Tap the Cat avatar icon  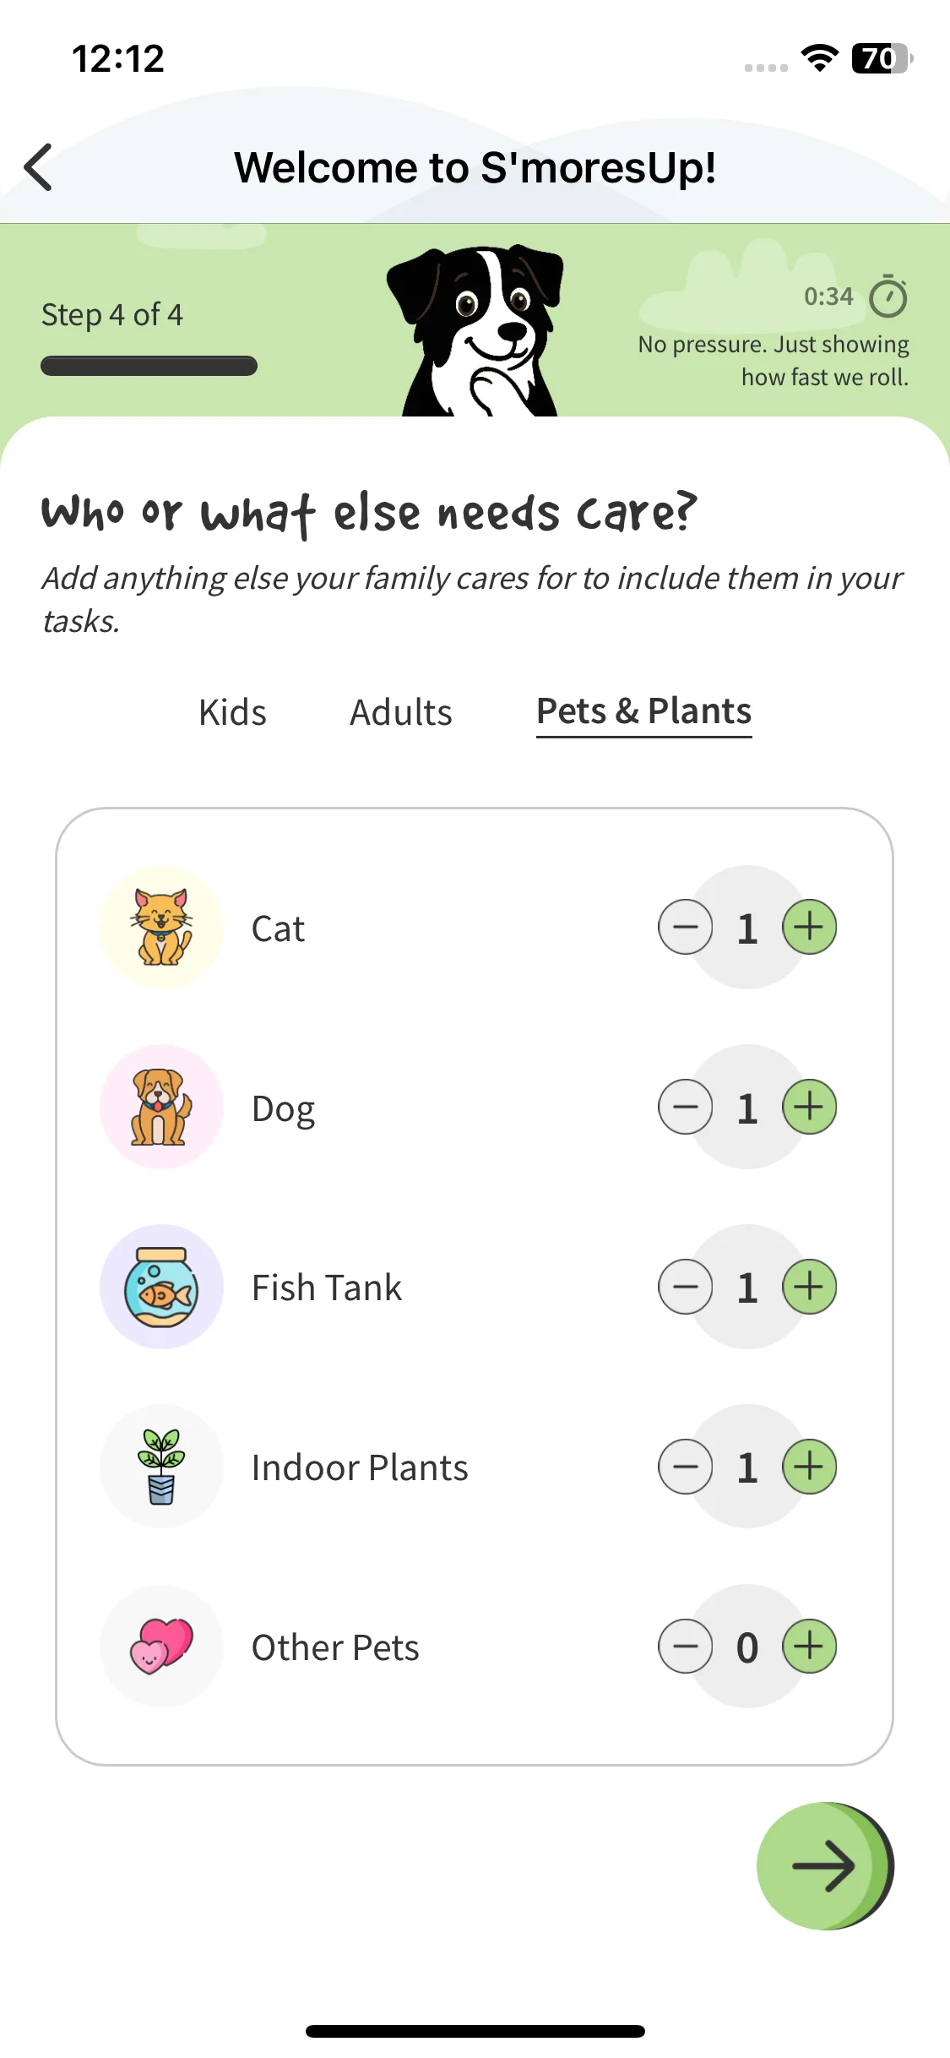[161, 928]
